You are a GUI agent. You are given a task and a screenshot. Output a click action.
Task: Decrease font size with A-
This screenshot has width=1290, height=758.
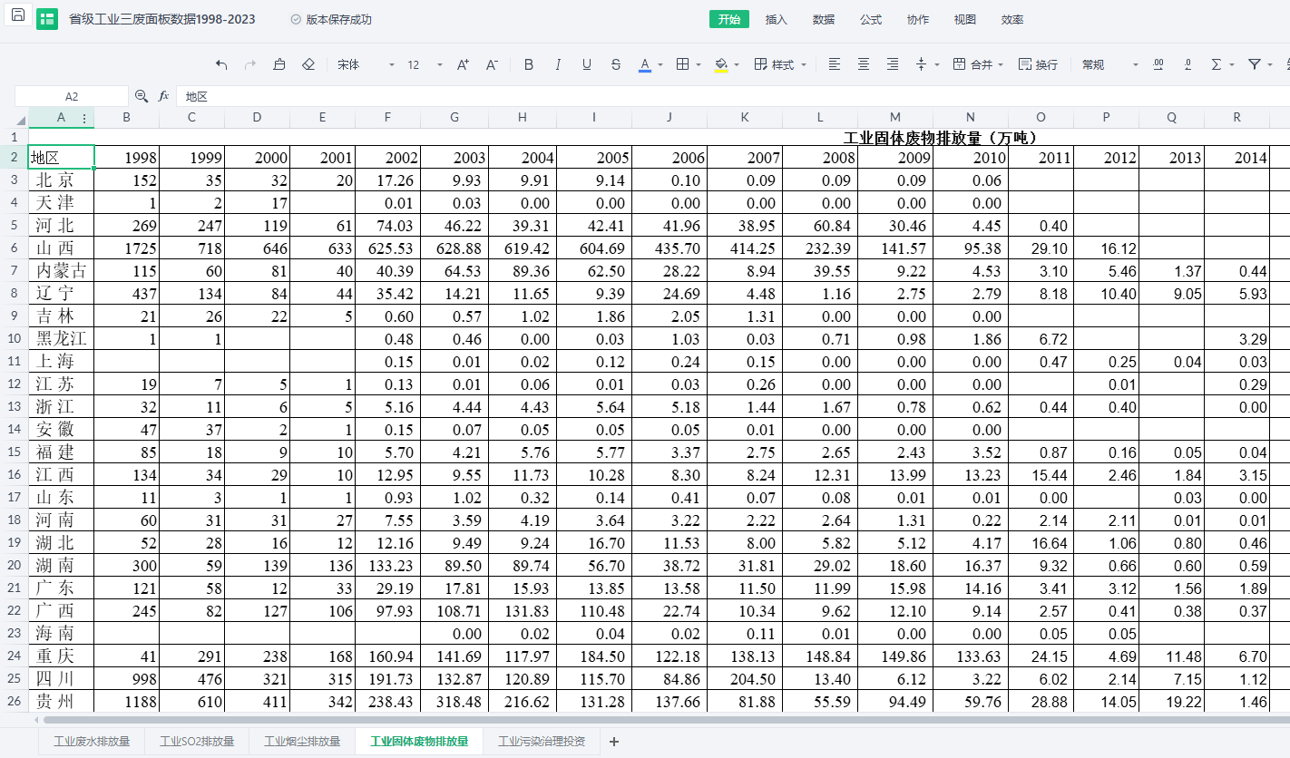(x=492, y=64)
